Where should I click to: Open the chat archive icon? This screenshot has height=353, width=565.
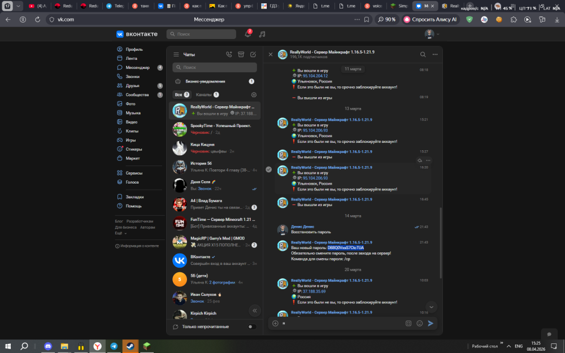(241, 54)
